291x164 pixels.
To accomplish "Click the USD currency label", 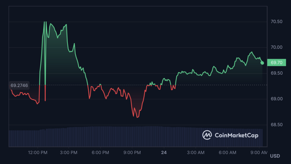I will click(275, 156).
